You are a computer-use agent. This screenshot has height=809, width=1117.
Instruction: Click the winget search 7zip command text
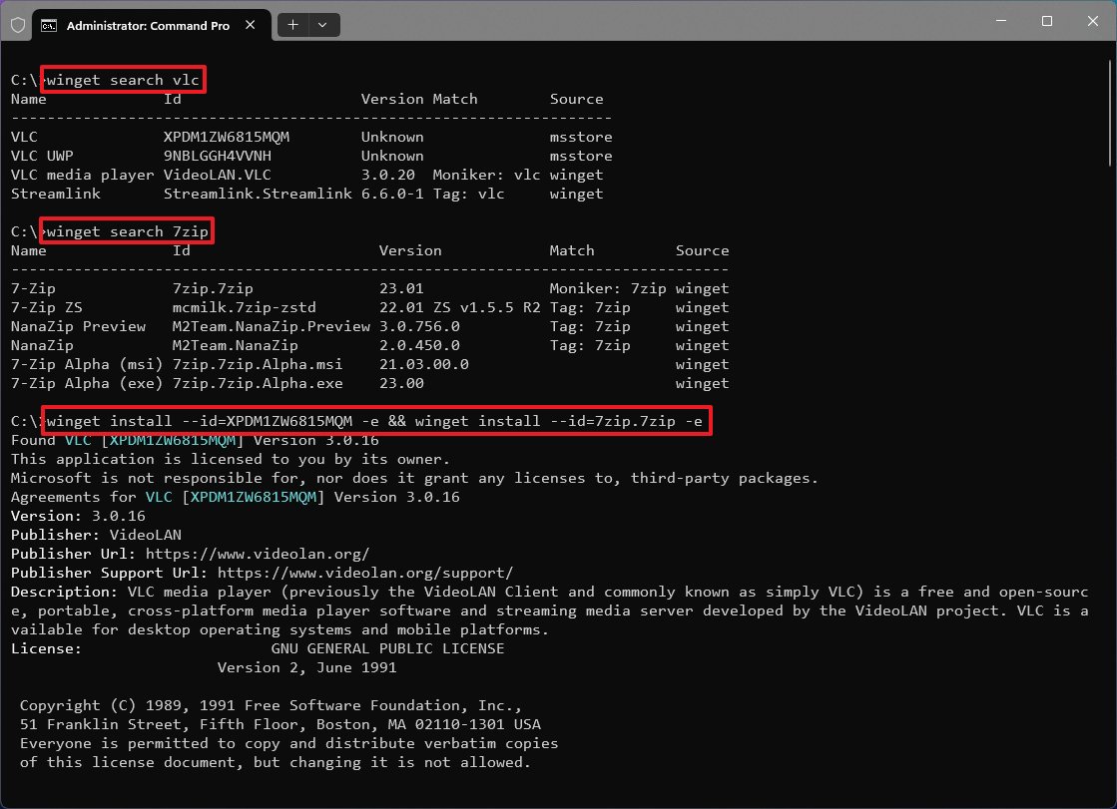coord(127,231)
